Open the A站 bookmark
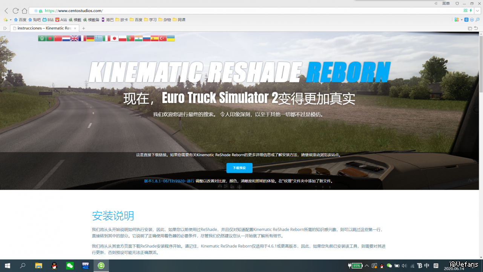Image resolution: width=483 pixels, height=272 pixels. (x=61, y=20)
